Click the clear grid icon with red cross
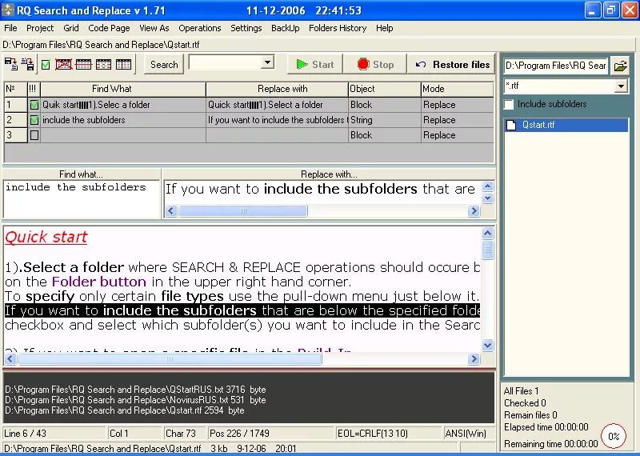 (x=64, y=65)
